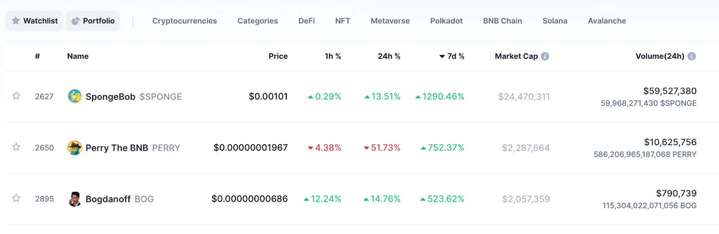Open the Categories tab
Image resolution: width=719 pixels, height=234 pixels.
point(257,21)
